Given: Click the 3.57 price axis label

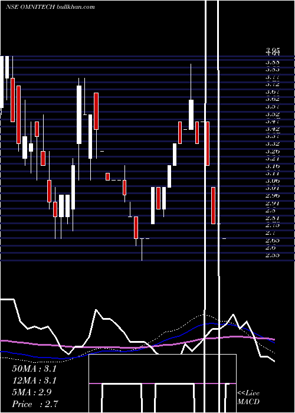Looking at the screenshot, I should click(273, 107).
